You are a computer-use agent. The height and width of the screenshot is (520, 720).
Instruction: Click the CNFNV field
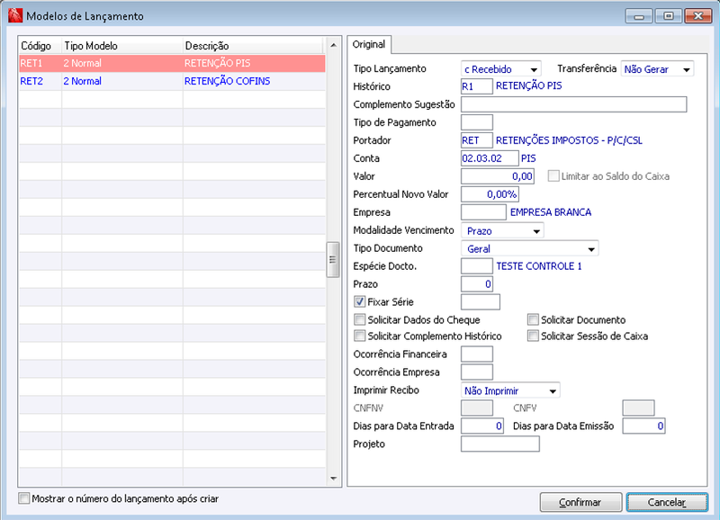coord(477,408)
